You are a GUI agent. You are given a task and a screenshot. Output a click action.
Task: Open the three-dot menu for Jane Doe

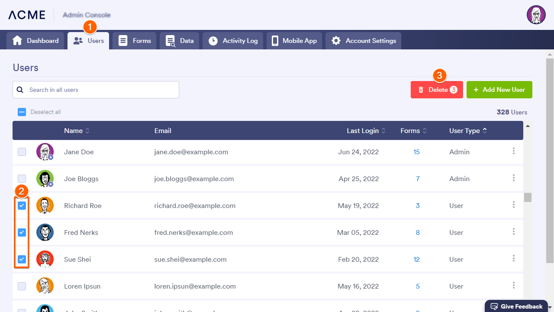[514, 151]
